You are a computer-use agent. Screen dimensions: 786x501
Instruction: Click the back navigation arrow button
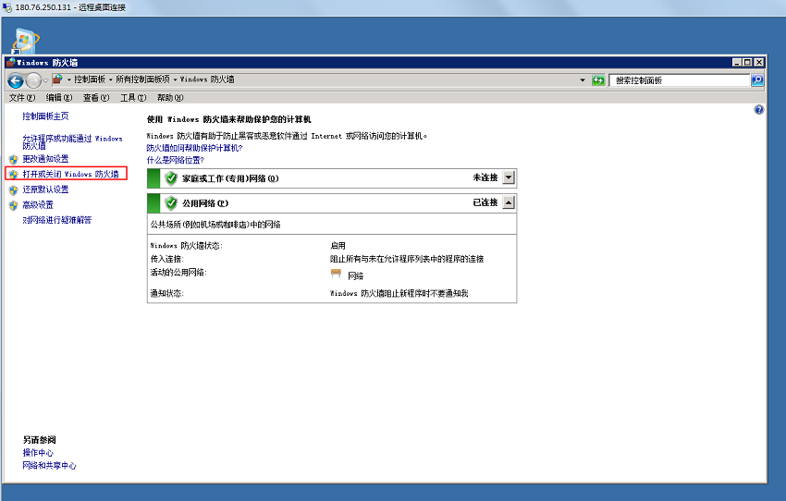(15, 80)
